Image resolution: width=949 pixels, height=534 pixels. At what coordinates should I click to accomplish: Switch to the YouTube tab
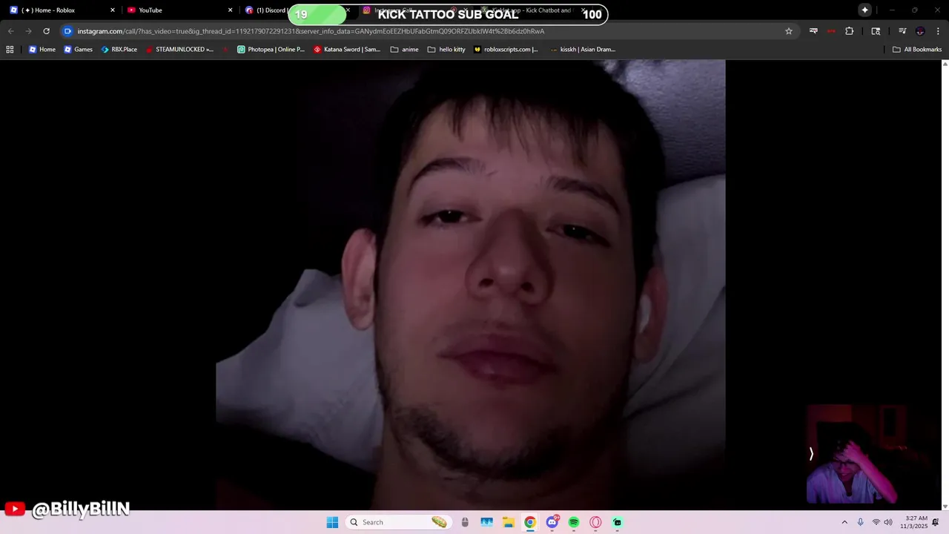[179, 10]
